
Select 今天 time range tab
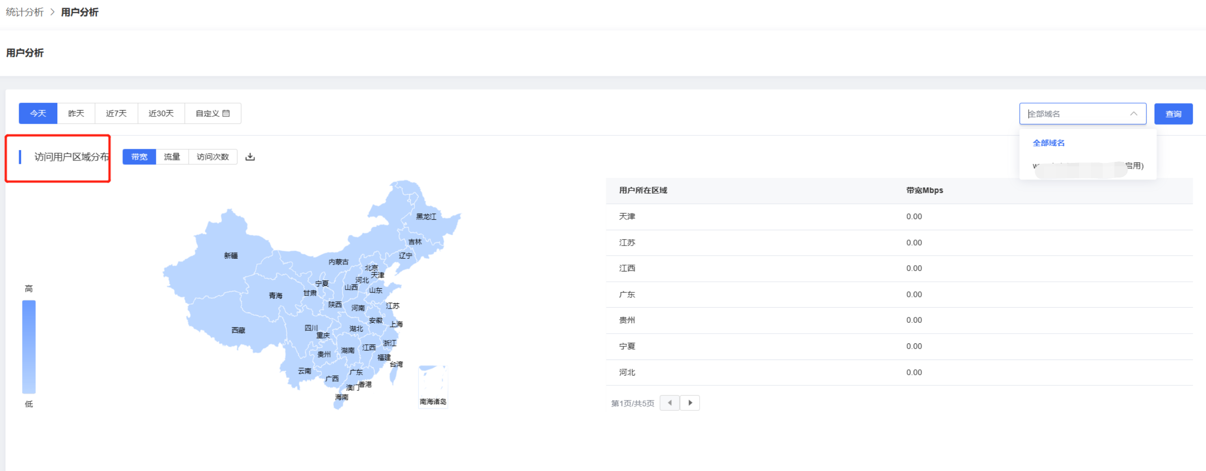coord(38,113)
